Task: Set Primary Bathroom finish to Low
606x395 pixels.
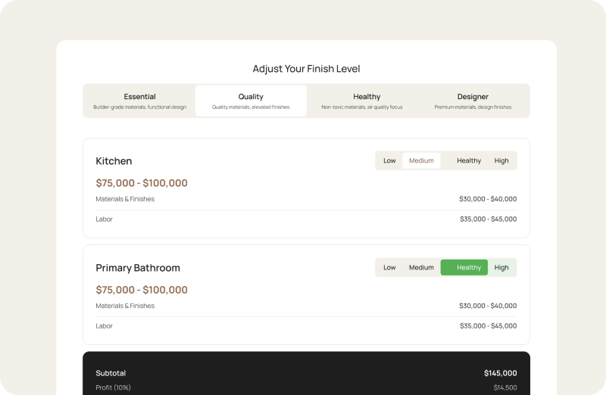Action: (x=389, y=268)
